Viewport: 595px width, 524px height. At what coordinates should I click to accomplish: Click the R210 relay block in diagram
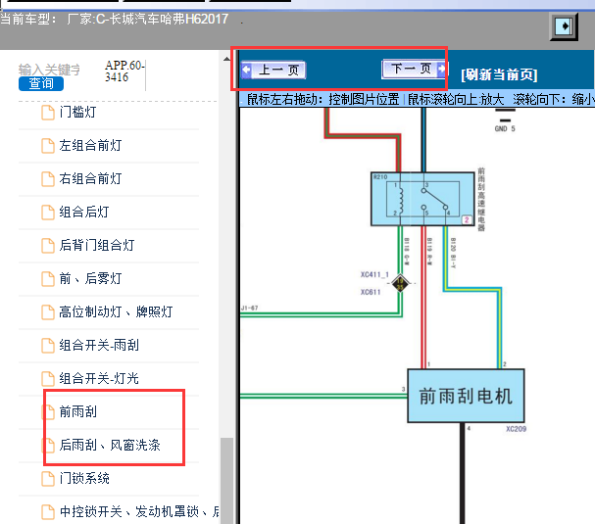[422, 199]
